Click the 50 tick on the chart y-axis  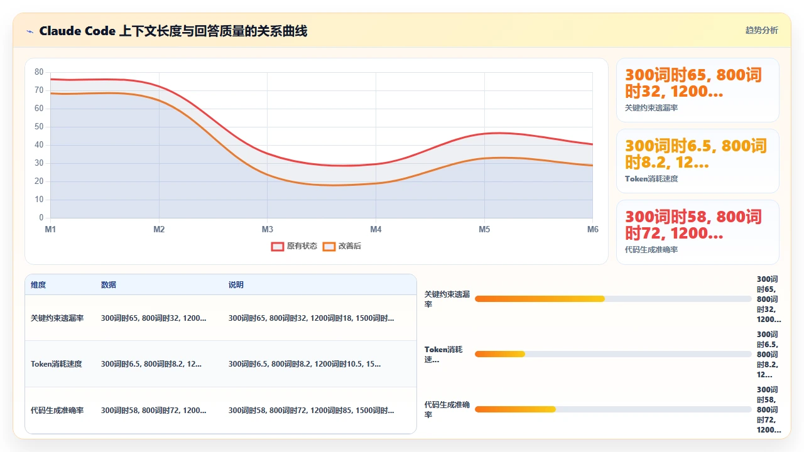(x=39, y=127)
